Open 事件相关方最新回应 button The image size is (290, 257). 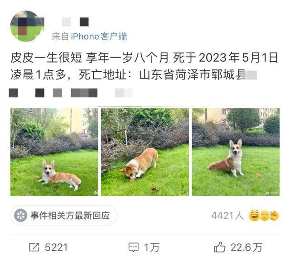click(63, 216)
